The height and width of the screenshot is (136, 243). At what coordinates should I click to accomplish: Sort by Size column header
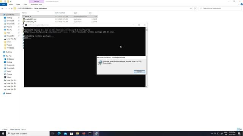point(90,13)
